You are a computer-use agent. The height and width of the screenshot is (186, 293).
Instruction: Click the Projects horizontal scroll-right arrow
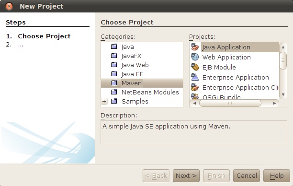coord(274,103)
